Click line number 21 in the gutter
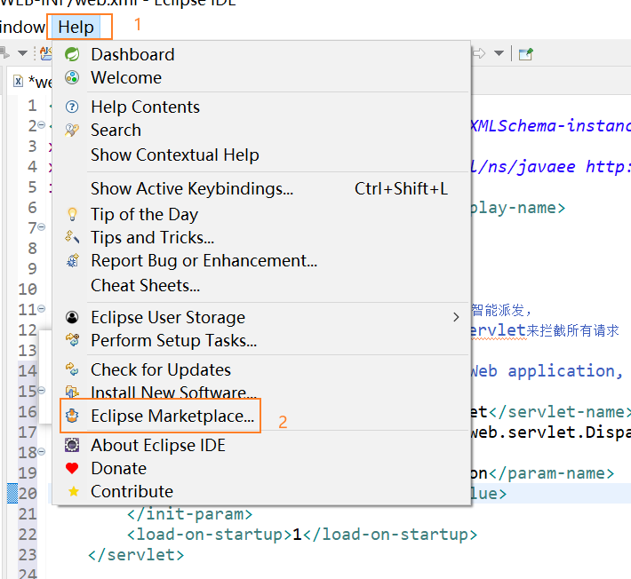 point(28,514)
